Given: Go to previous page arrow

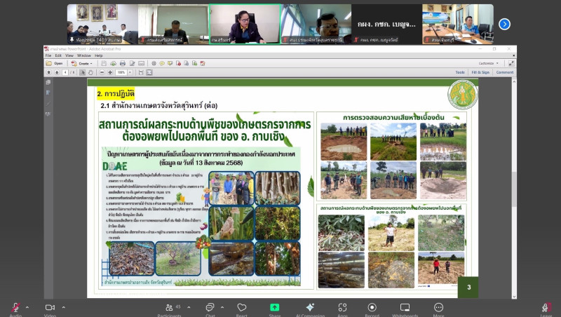Looking at the screenshot, I should click(x=49, y=72).
